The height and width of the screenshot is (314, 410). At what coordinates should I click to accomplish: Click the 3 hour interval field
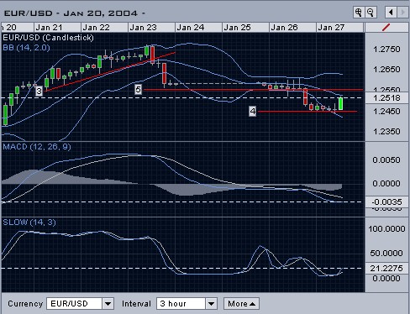point(181,304)
